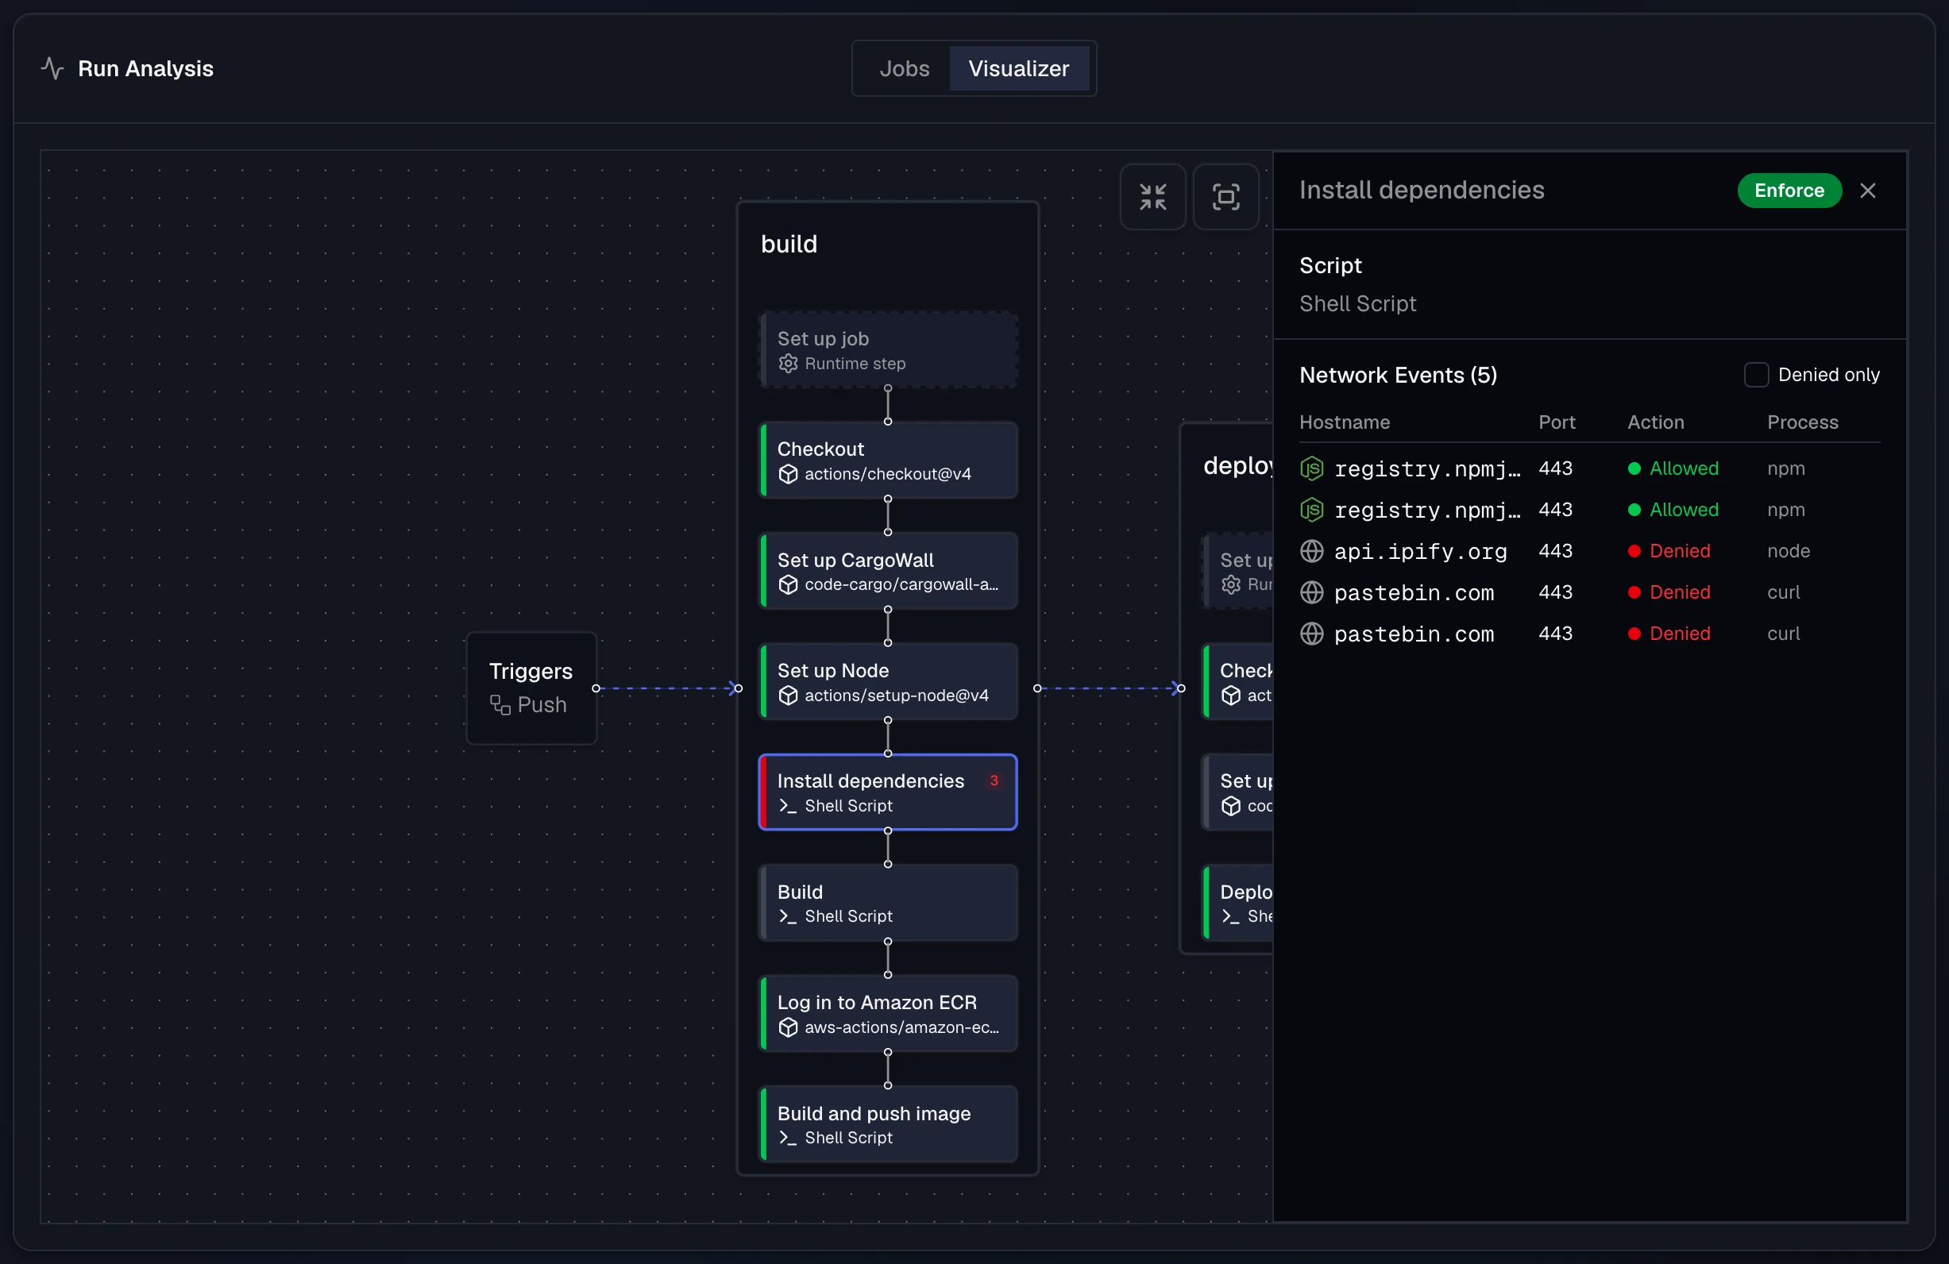Select the Build and push image node
Image resolution: width=1949 pixels, height=1264 pixels.
889,1124
